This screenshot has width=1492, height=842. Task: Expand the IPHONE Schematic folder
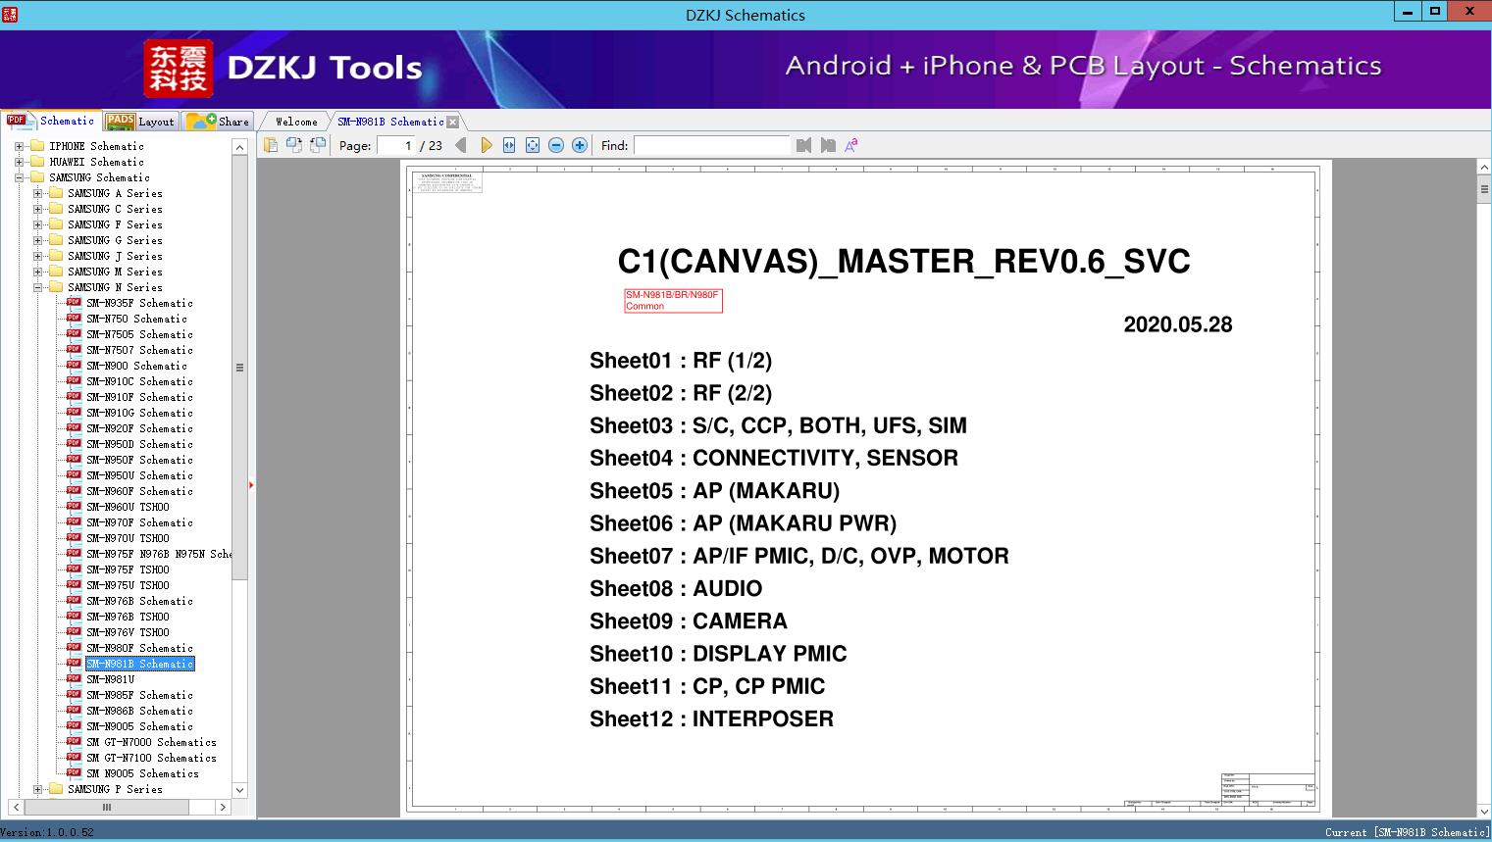click(x=19, y=146)
